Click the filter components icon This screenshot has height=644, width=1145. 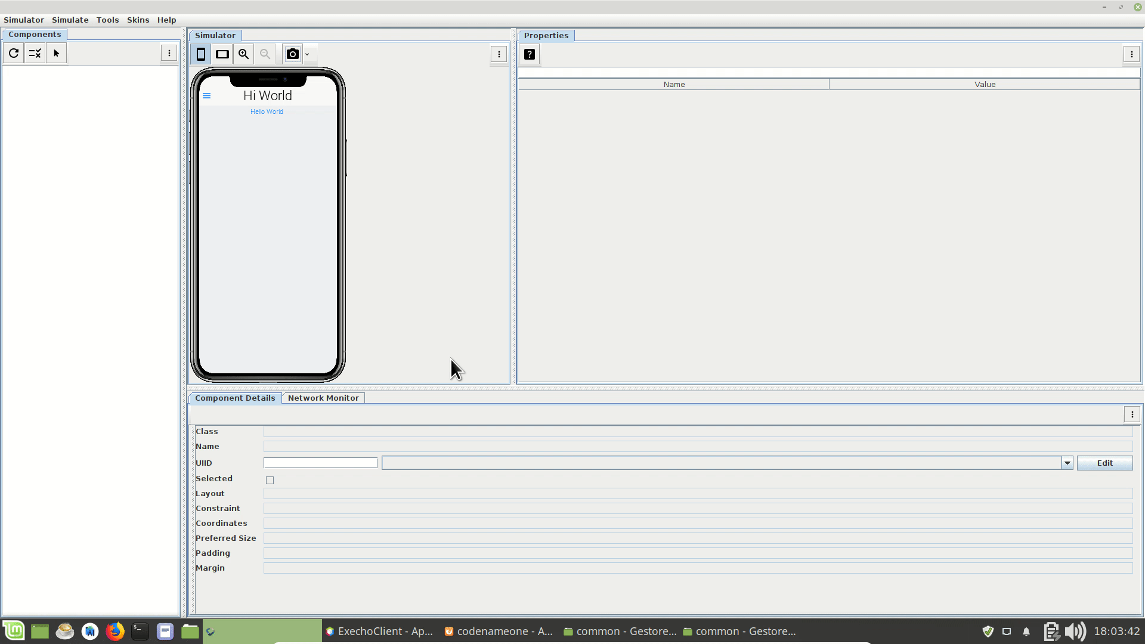[34, 53]
